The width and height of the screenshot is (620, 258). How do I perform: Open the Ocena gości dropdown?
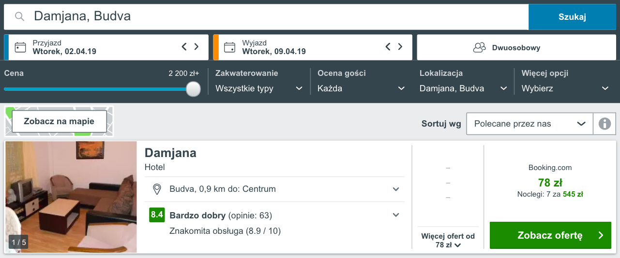coord(361,88)
